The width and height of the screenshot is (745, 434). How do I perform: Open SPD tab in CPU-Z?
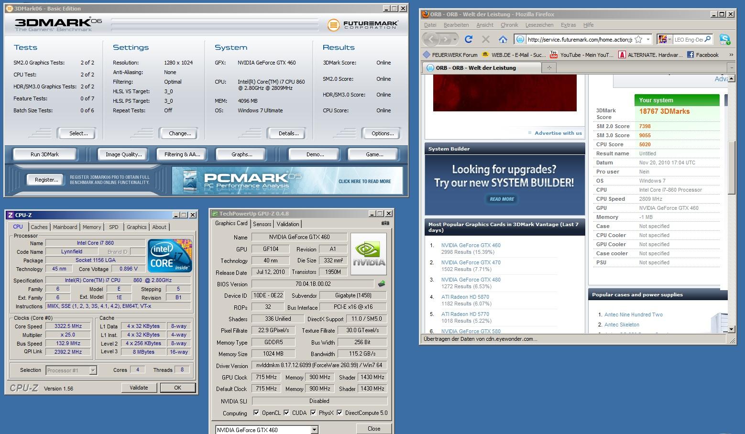[x=113, y=227]
